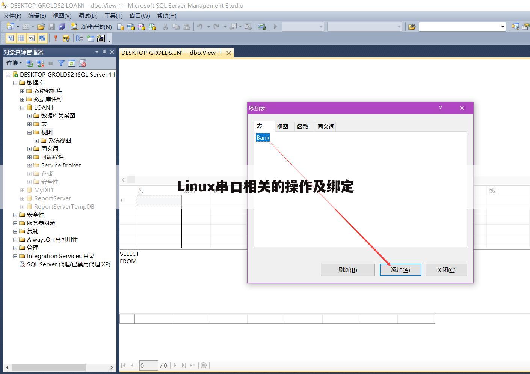Select the Bank table in the list

(263, 137)
